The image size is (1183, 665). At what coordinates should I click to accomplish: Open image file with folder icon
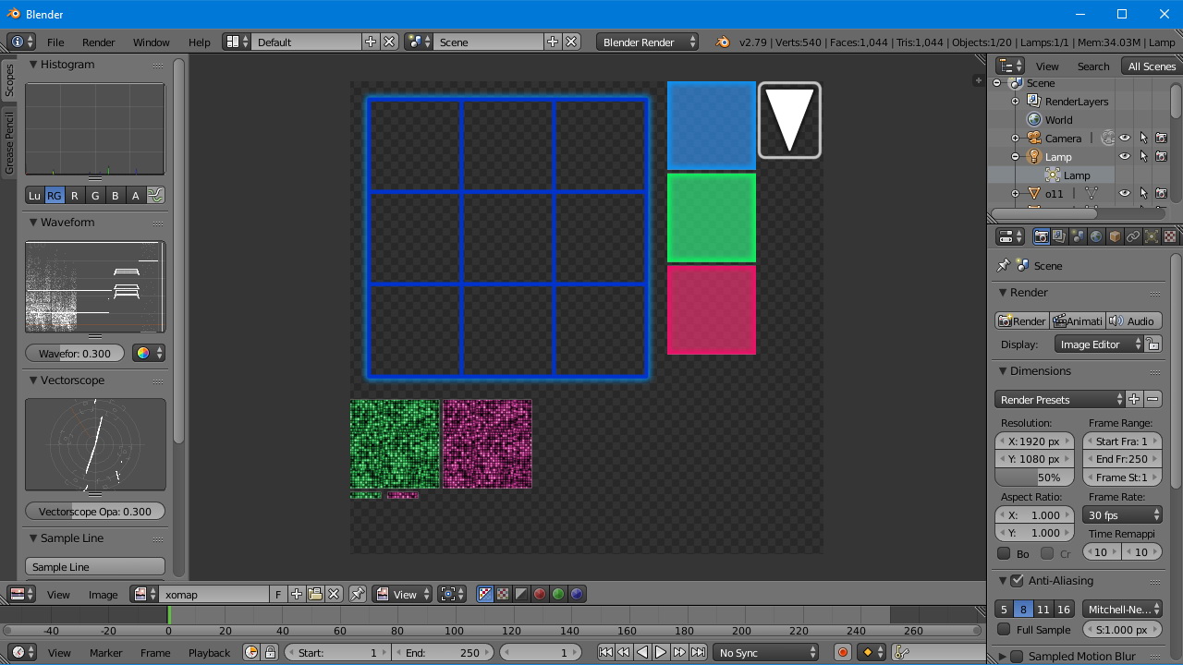click(x=315, y=594)
